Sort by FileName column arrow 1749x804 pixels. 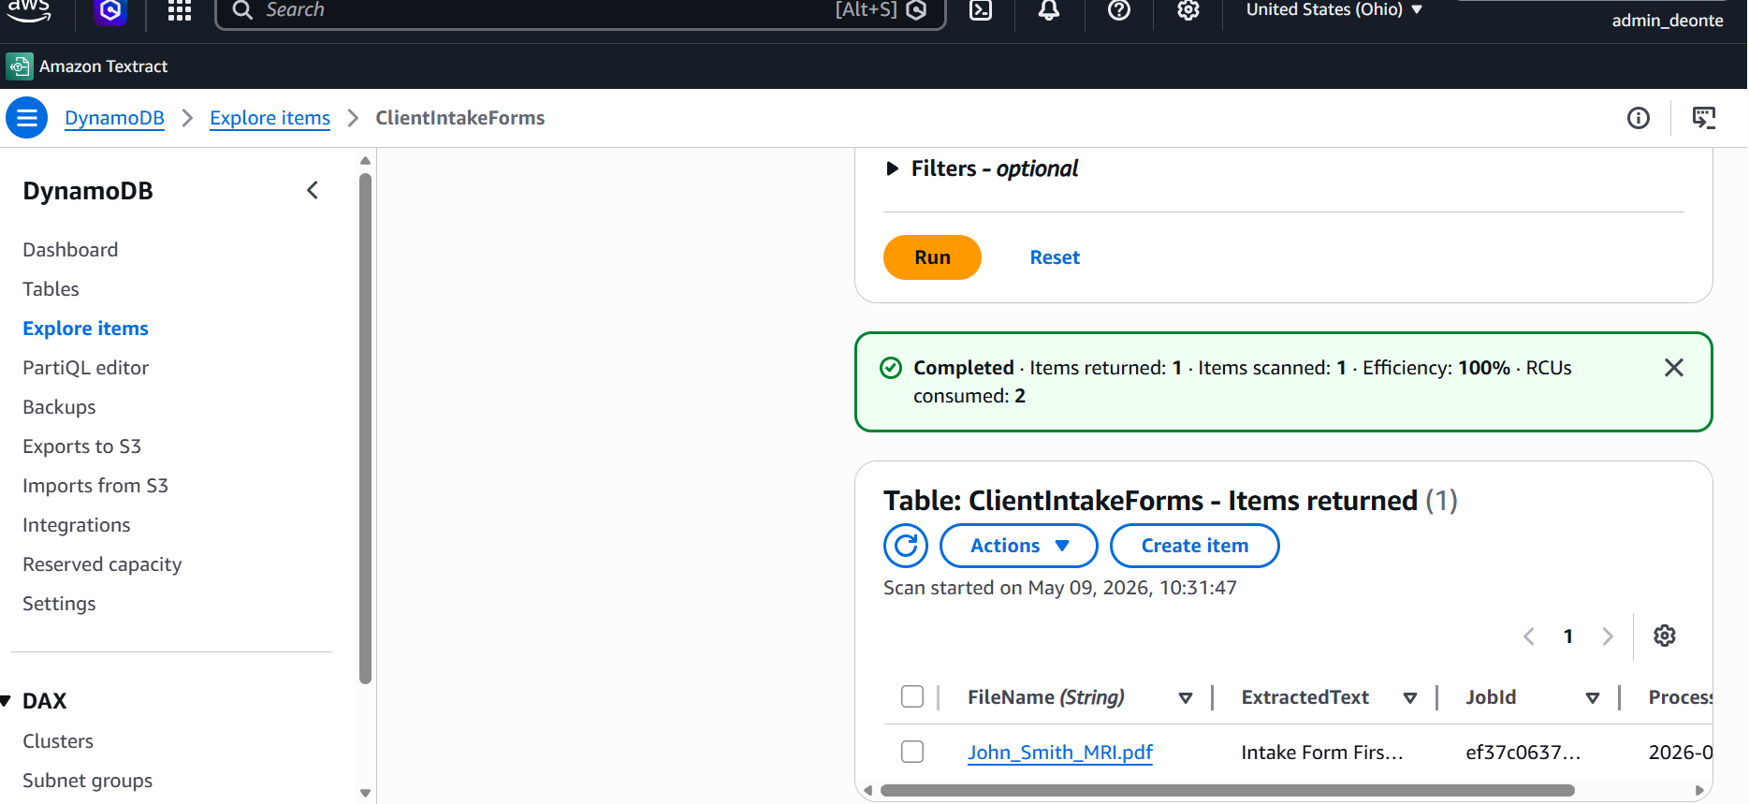pos(1186,698)
